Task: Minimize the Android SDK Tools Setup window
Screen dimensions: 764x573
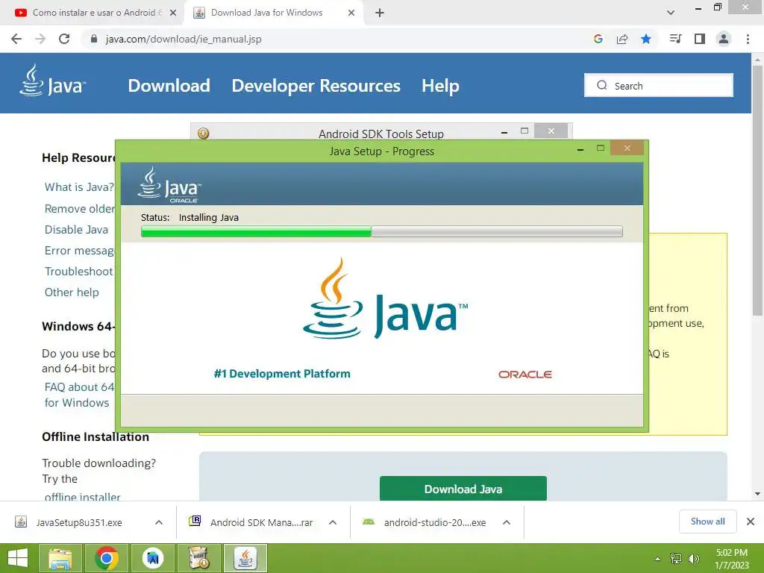Action: pyautogui.click(x=504, y=132)
